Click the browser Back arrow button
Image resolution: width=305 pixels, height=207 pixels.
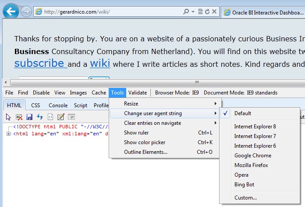(11, 11)
